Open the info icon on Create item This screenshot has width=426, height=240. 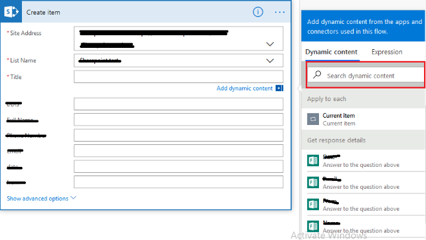click(258, 12)
